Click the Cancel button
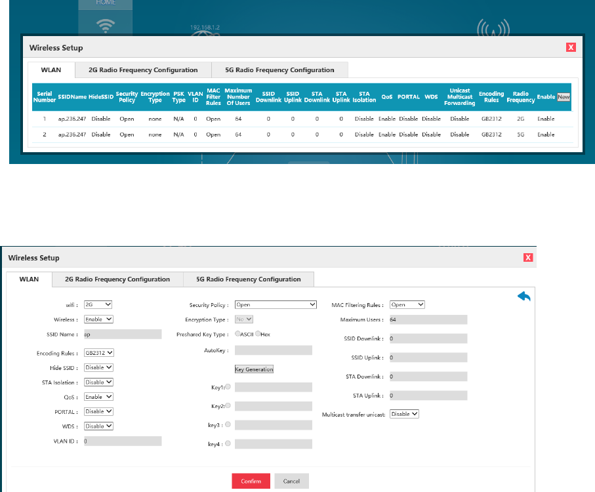The height and width of the screenshot is (492, 595). pos(291,481)
